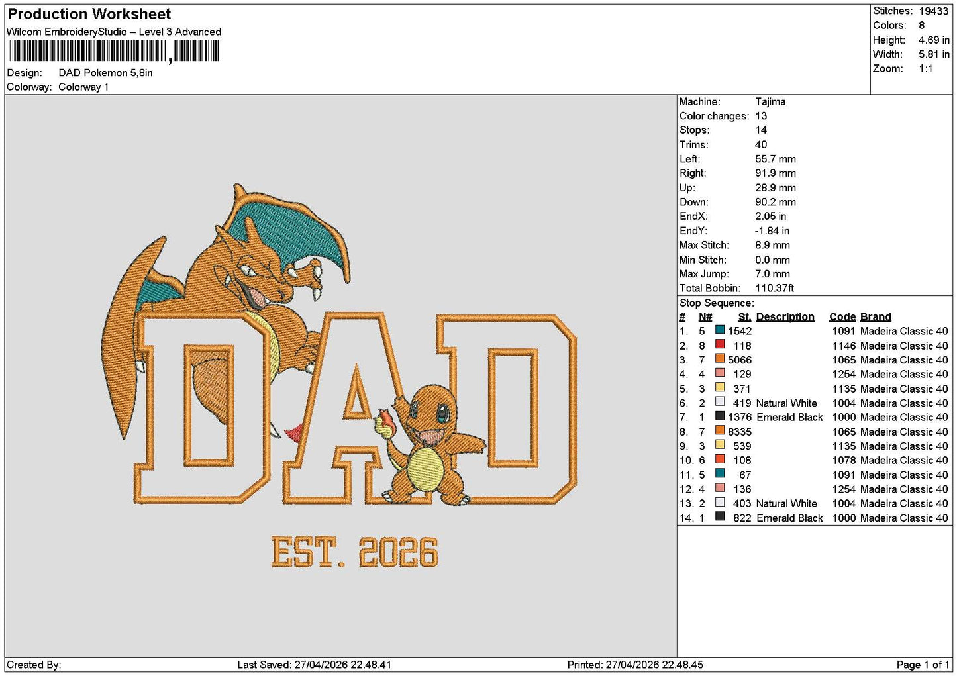The height and width of the screenshot is (676, 957).
Task: Click the DAD Pokemon embroidery design preview
Action: (x=340, y=375)
